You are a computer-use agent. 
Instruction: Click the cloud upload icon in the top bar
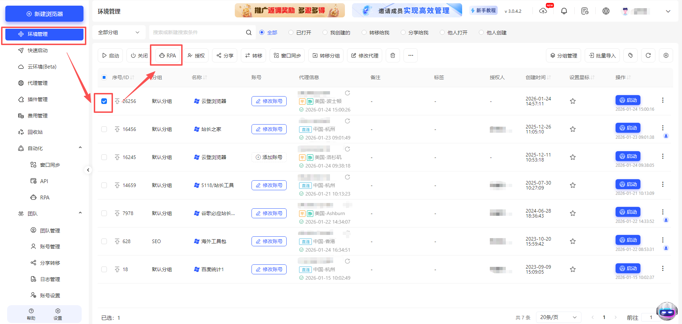[543, 11]
